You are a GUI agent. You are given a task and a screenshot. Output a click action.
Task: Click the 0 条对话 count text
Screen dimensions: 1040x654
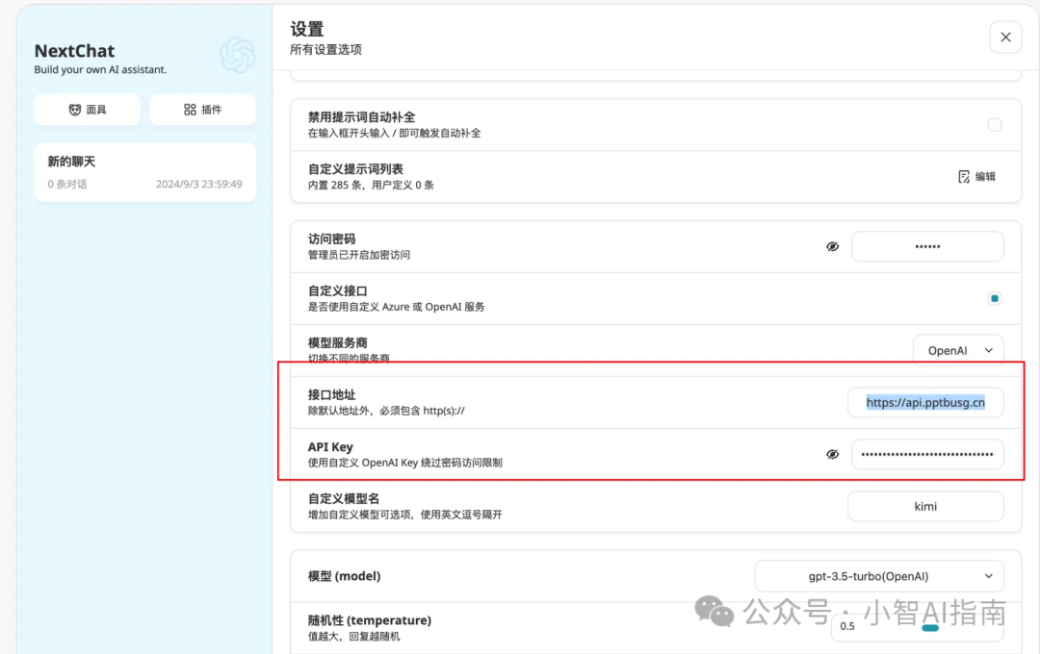click(x=67, y=185)
